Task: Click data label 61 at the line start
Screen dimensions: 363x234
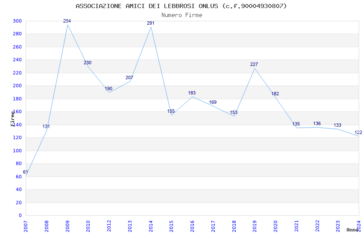Action: [x=25, y=172]
